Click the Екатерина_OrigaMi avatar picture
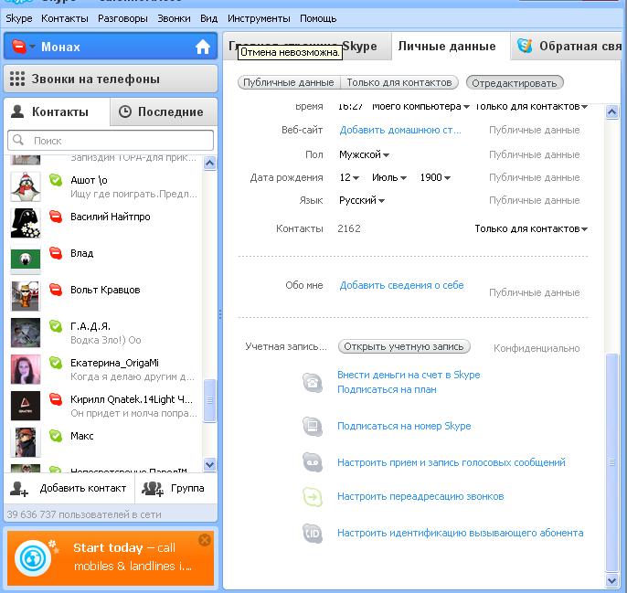 coord(26,369)
